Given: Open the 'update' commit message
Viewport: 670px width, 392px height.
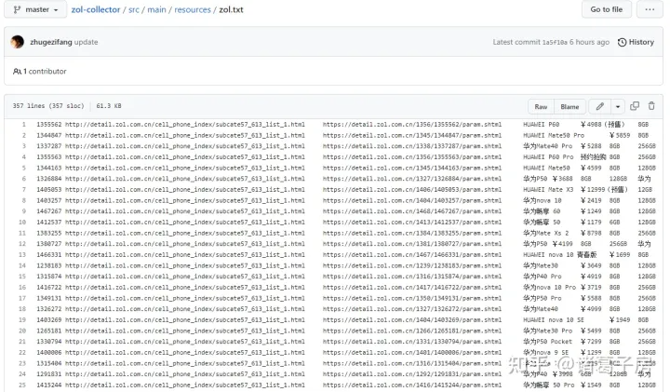Looking at the screenshot, I should [x=86, y=42].
